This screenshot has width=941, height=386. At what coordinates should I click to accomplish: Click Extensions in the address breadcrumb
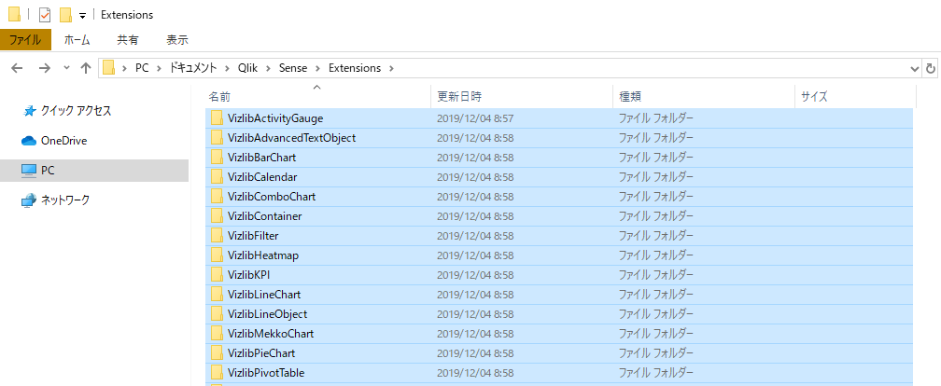(x=355, y=68)
